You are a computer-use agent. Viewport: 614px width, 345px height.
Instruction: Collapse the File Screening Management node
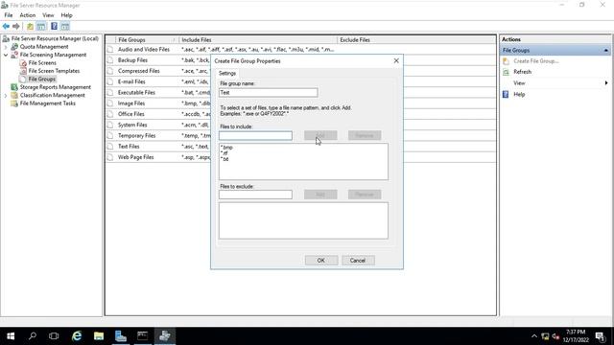6,56
